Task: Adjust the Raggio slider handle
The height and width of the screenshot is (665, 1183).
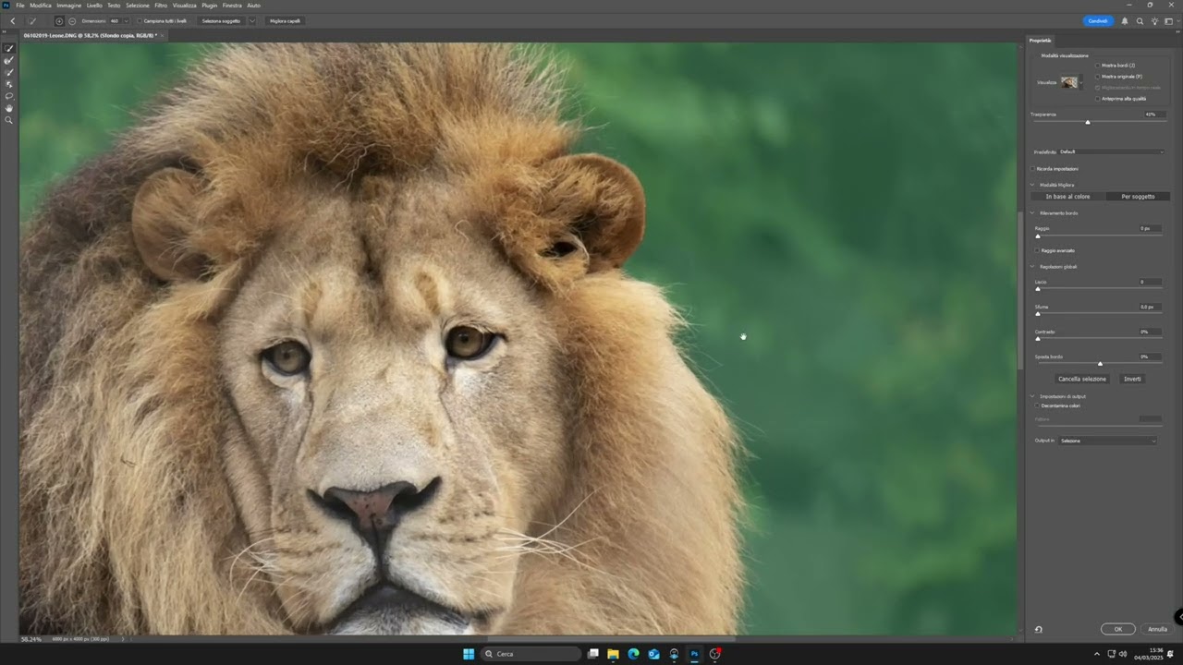Action: [1038, 236]
